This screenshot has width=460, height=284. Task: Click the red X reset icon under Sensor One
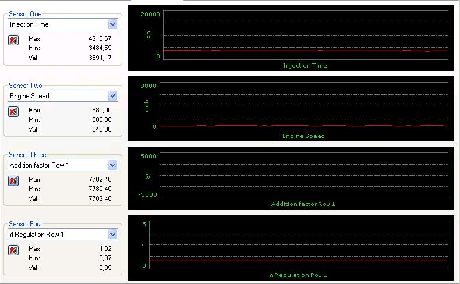click(x=13, y=40)
